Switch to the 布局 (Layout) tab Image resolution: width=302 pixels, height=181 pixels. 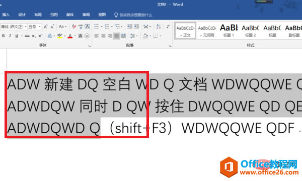(x=38, y=15)
